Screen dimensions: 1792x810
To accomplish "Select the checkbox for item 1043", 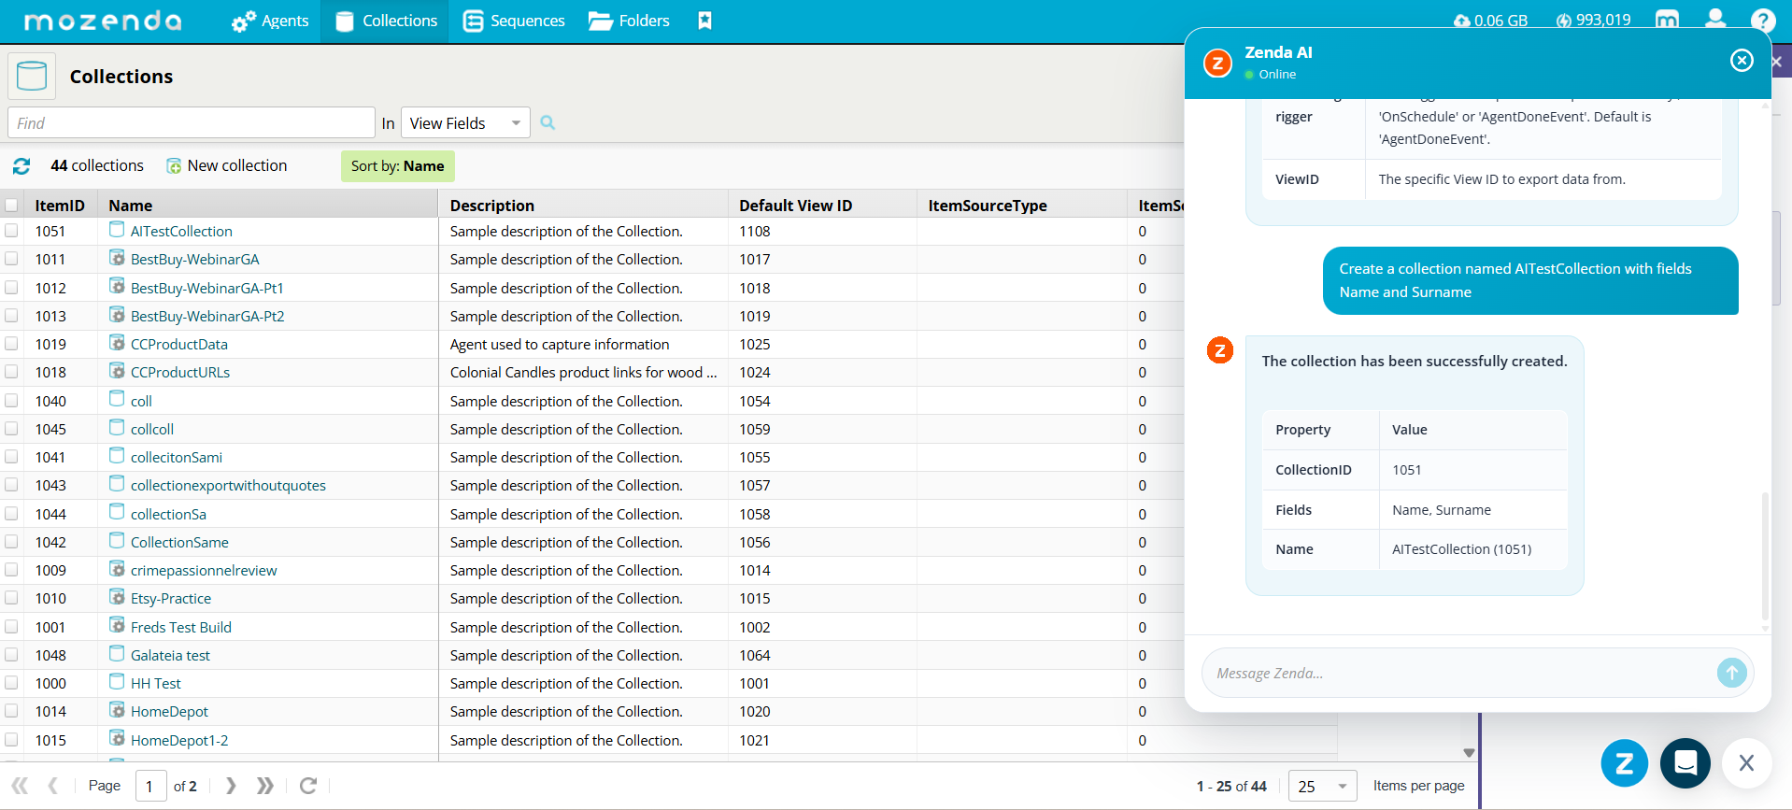I will tap(11, 485).
